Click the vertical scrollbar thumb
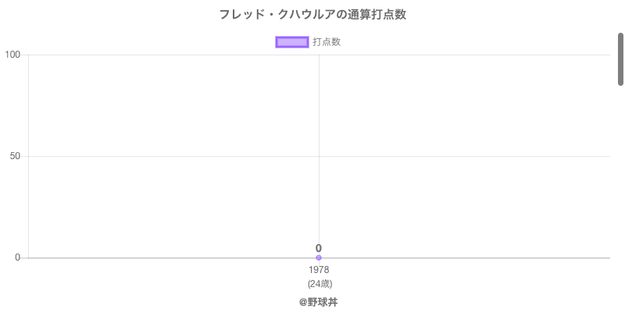This screenshot has height=312, width=625. click(621, 58)
